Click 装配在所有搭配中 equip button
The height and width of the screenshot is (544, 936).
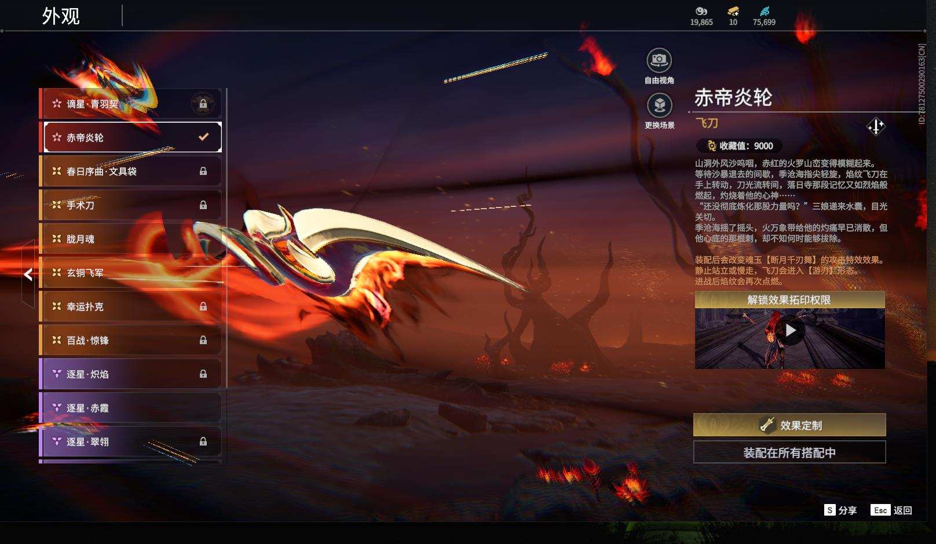789,452
